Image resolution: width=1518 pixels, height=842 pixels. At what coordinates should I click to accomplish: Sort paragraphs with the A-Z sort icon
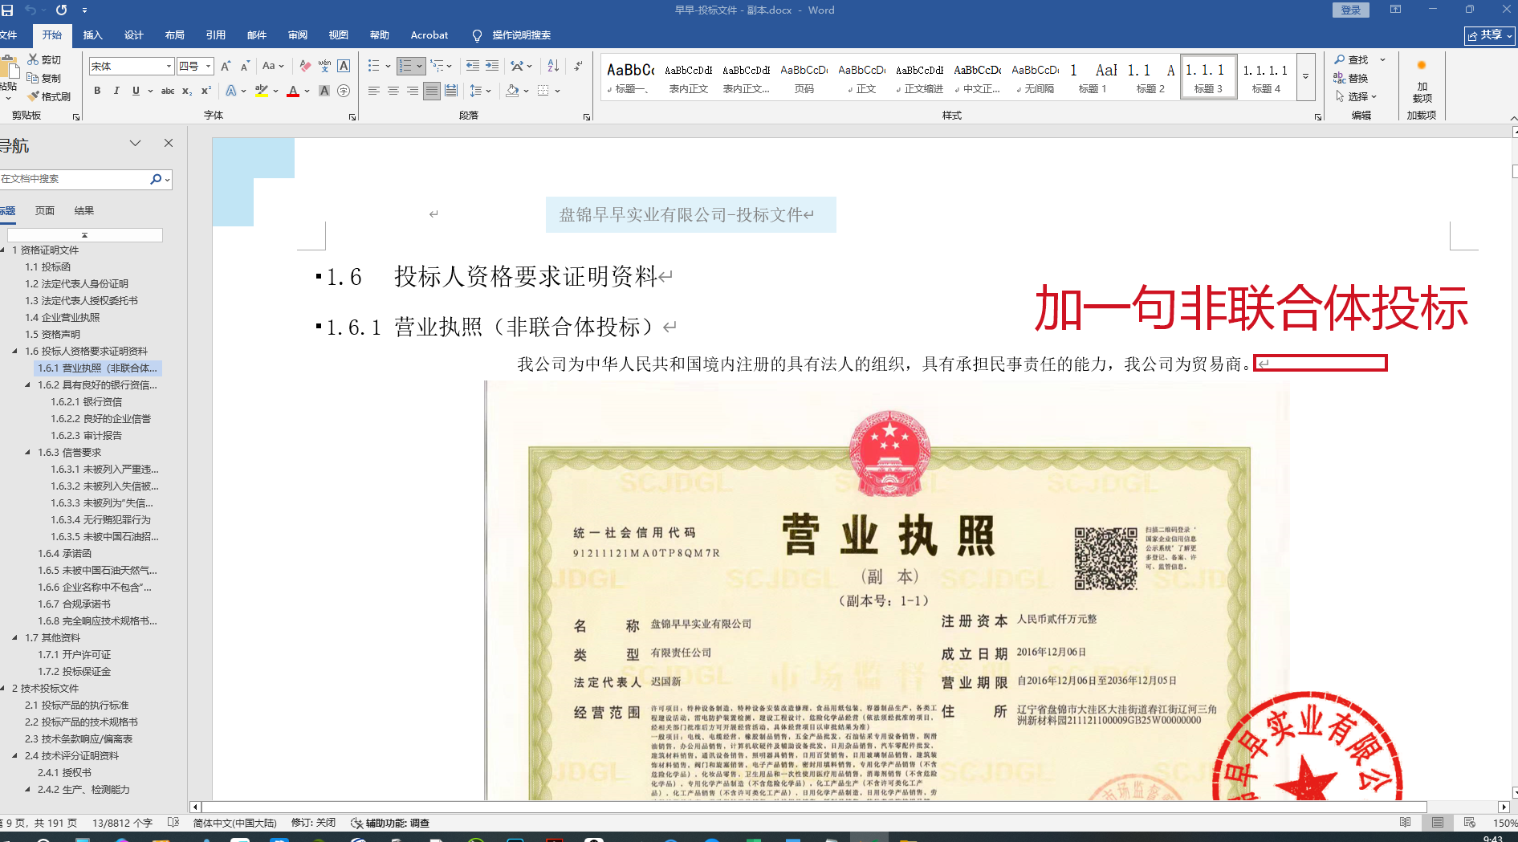[553, 66]
